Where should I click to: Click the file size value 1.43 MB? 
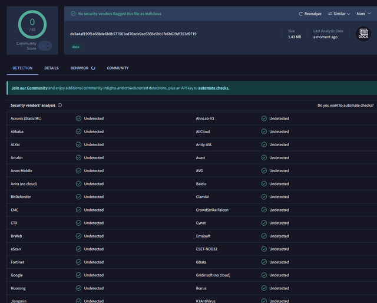click(x=295, y=37)
